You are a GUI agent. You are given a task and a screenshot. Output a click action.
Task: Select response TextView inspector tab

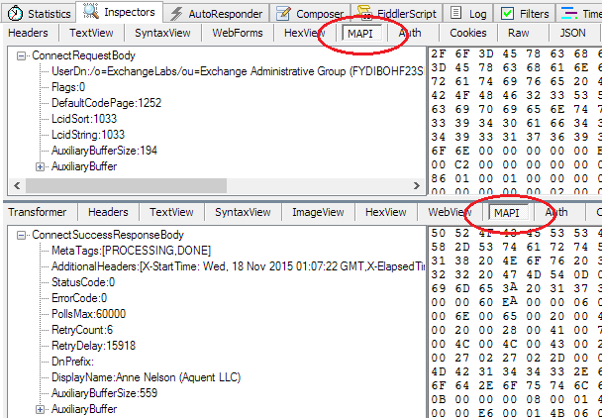[171, 212]
